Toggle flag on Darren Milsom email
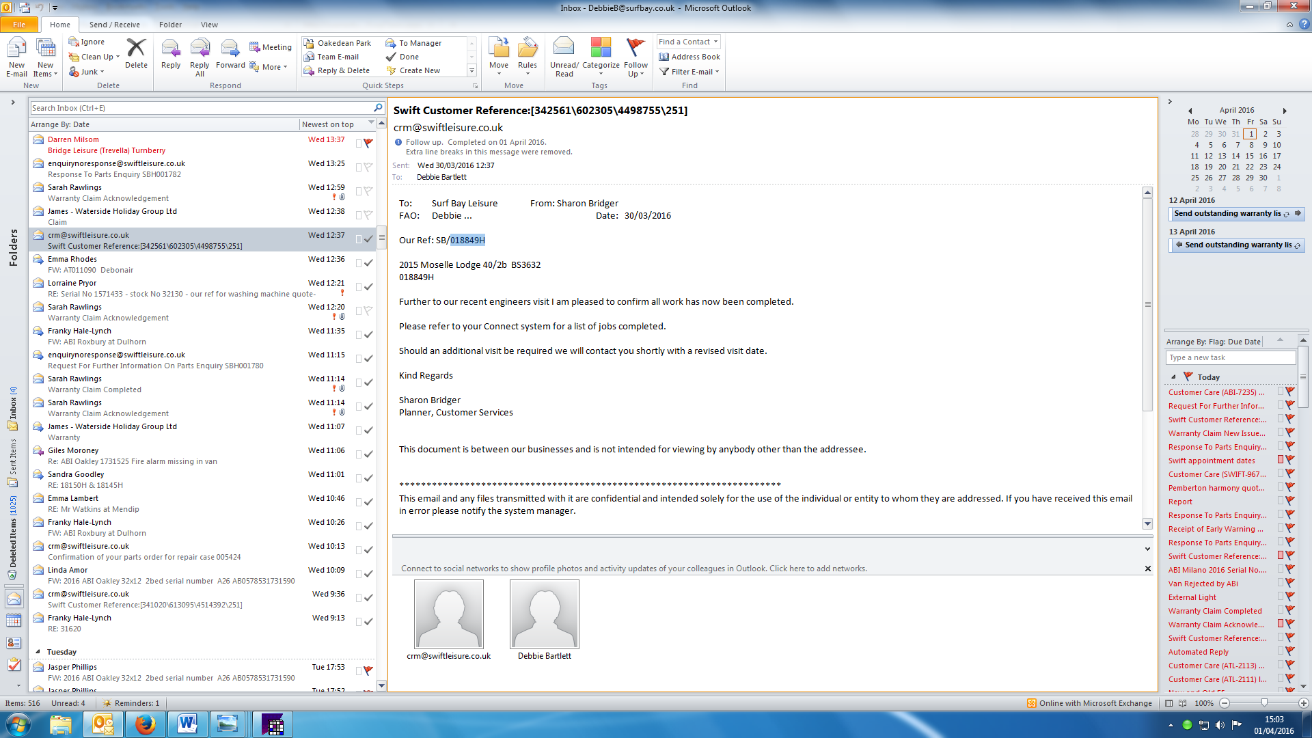Viewport: 1312px width, 738px height. (x=368, y=143)
